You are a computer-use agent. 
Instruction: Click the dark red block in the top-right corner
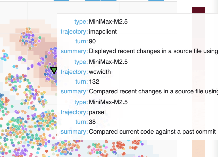[x=198, y=9]
